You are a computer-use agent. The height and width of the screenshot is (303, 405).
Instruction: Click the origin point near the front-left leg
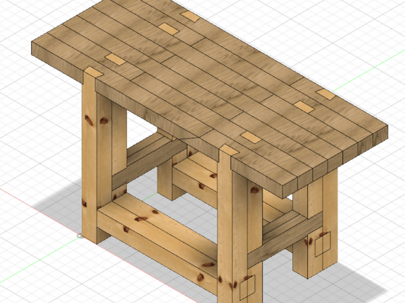coord(80,236)
